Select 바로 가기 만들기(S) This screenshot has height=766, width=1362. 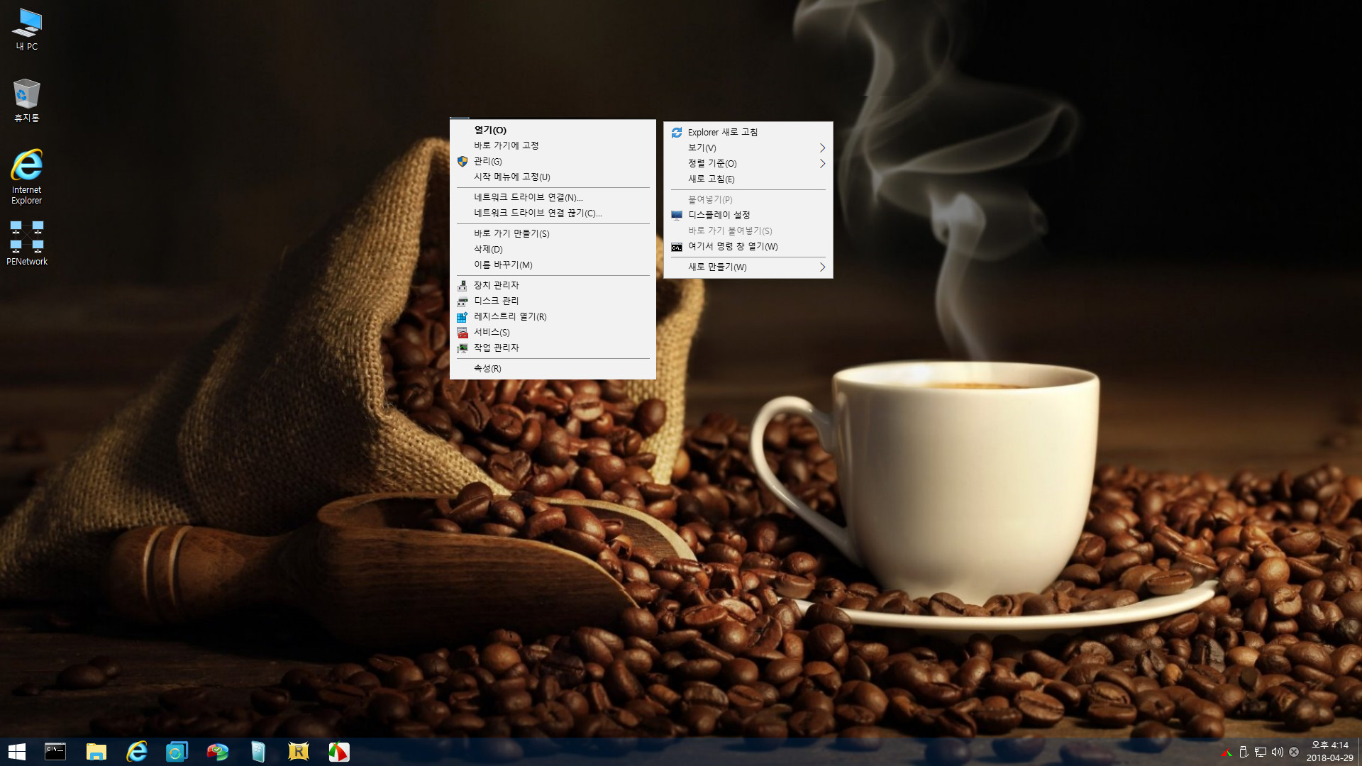tap(553, 233)
